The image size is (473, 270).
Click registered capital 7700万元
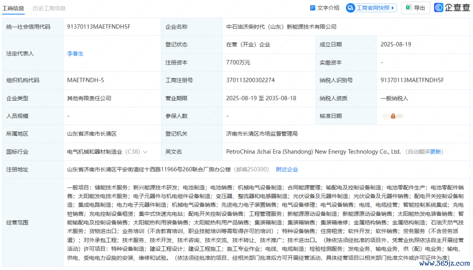238,63
